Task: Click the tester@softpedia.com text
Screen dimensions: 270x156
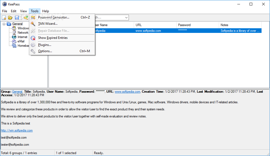Action: (x=15, y=145)
